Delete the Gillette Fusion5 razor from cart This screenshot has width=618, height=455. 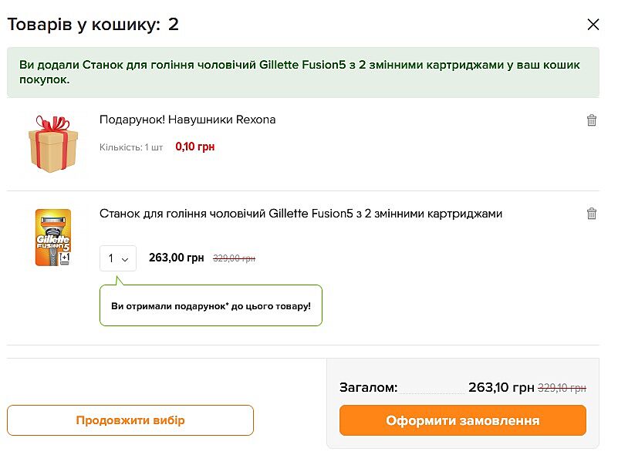click(592, 214)
